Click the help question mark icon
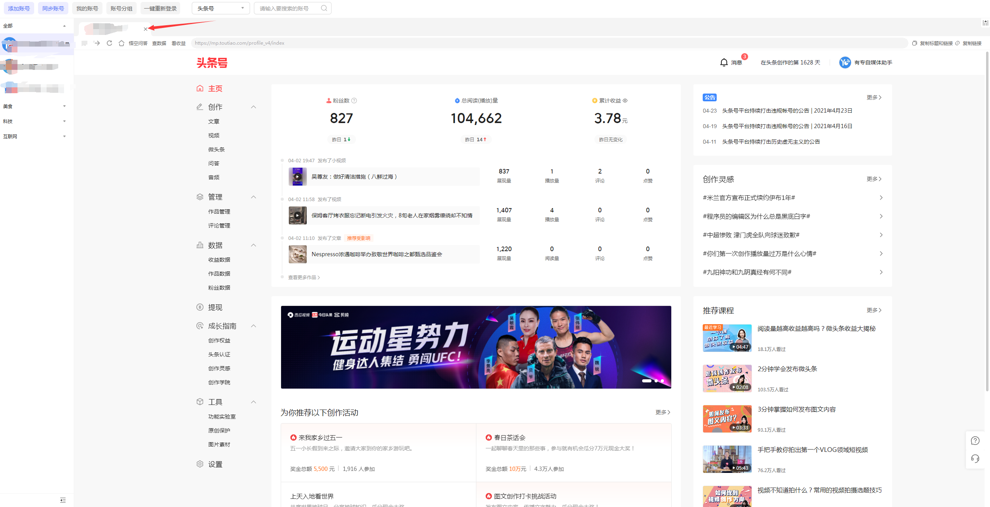Viewport: 990px width, 507px height. pyautogui.click(x=975, y=441)
